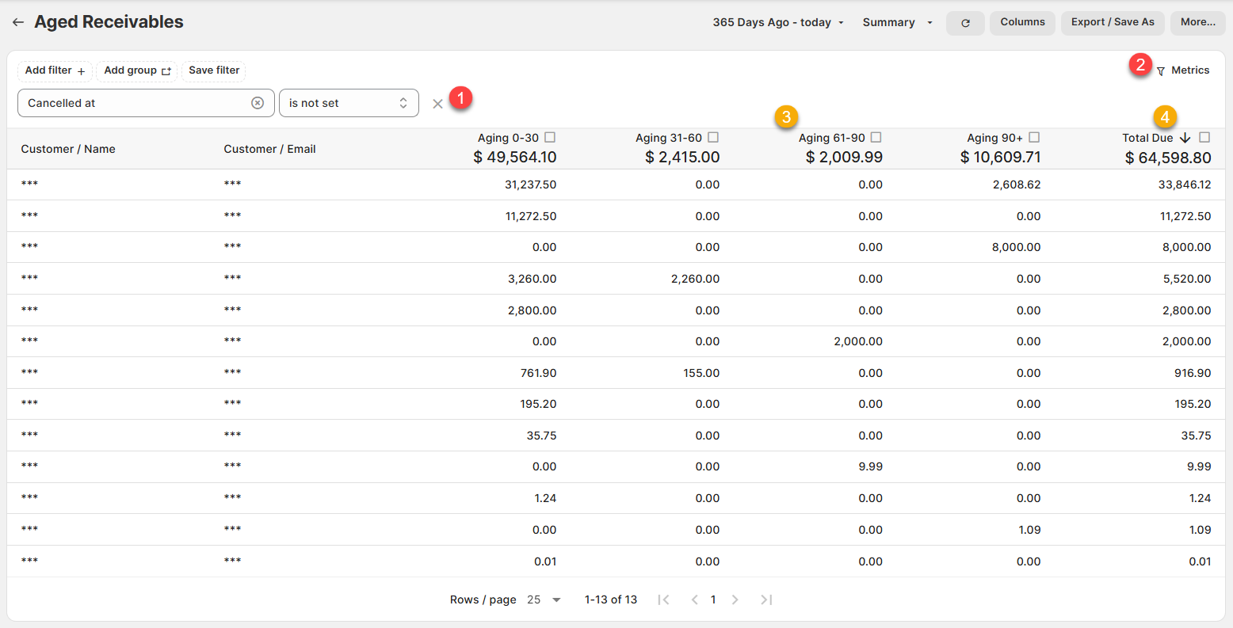Viewport: 1233px width, 628px height.
Task: Go to previous page arrow
Action: (x=694, y=599)
